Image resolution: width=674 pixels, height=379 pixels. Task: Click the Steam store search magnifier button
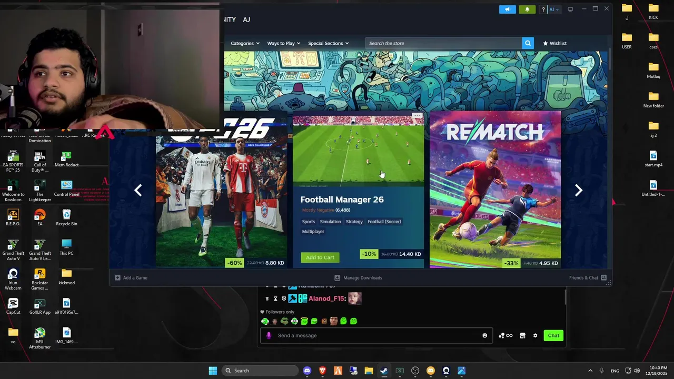click(528, 43)
